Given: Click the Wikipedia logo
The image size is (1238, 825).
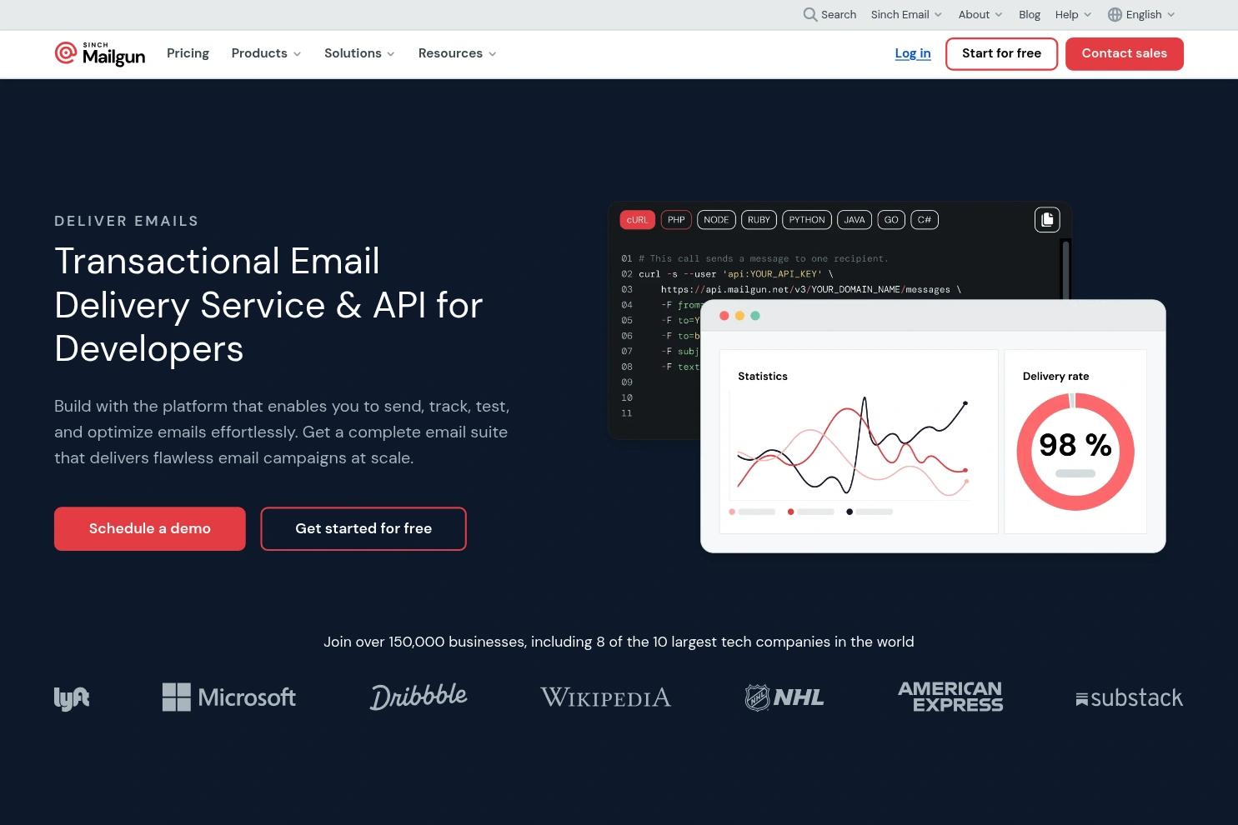Looking at the screenshot, I should (x=605, y=697).
